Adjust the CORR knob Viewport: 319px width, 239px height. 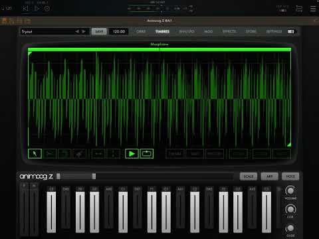[x=290, y=209]
